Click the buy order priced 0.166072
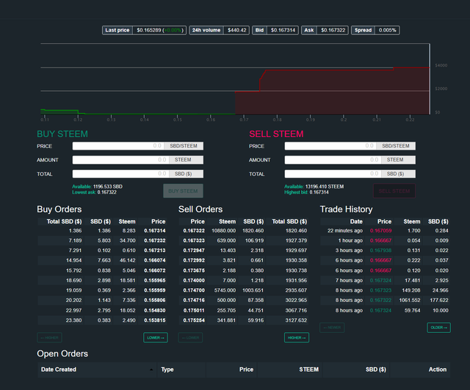The width and height of the screenshot is (470, 390). point(102,271)
